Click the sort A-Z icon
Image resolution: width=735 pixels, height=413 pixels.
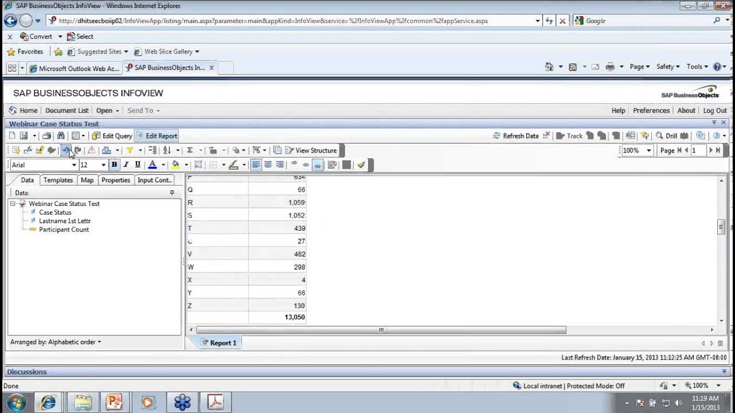[x=167, y=150]
